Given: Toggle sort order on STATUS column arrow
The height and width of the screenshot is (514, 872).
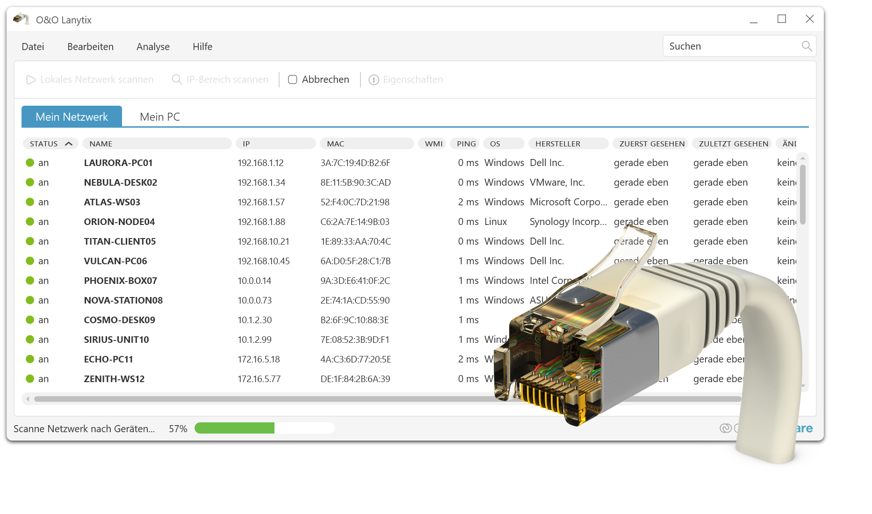Looking at the screenshot, I should (x=69, y=144).
